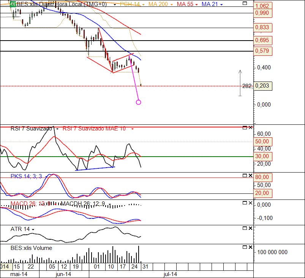Viewport: 305px width, 278px height.
Task: Select the 0,579 price level label
Action: coord(262,51)
